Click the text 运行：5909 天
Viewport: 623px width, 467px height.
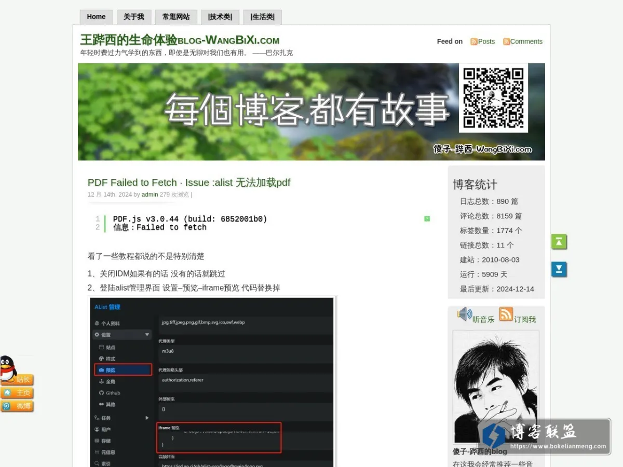click(x=484, y=274)
